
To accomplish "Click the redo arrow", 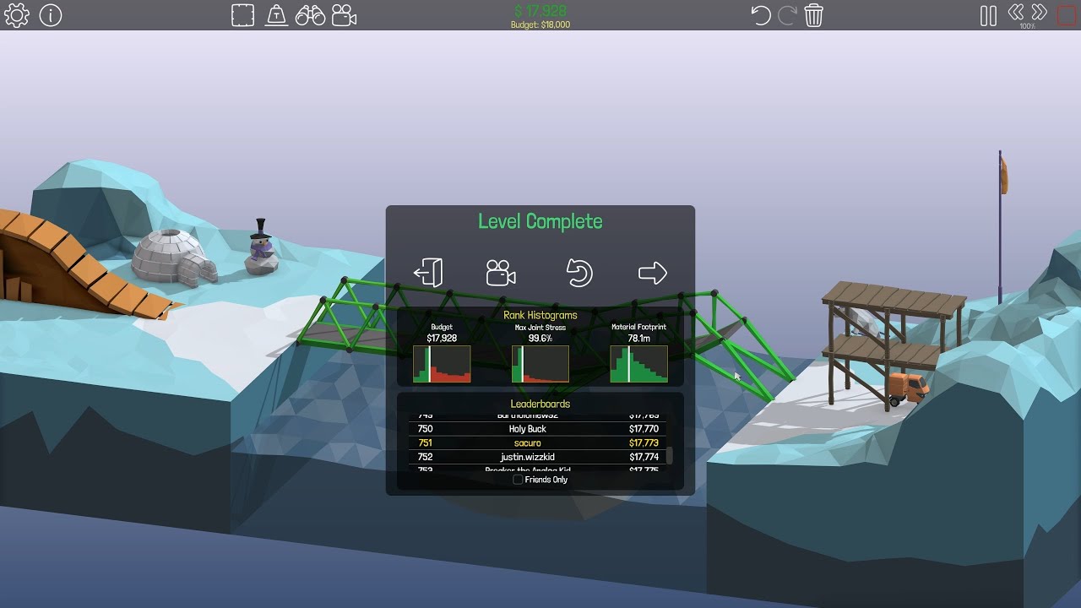I will pos(787,15).
